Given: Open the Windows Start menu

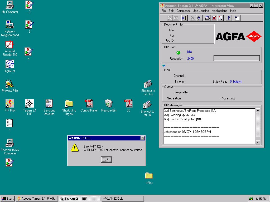Looking at the screenshot, I should click(x=8, y=199).
